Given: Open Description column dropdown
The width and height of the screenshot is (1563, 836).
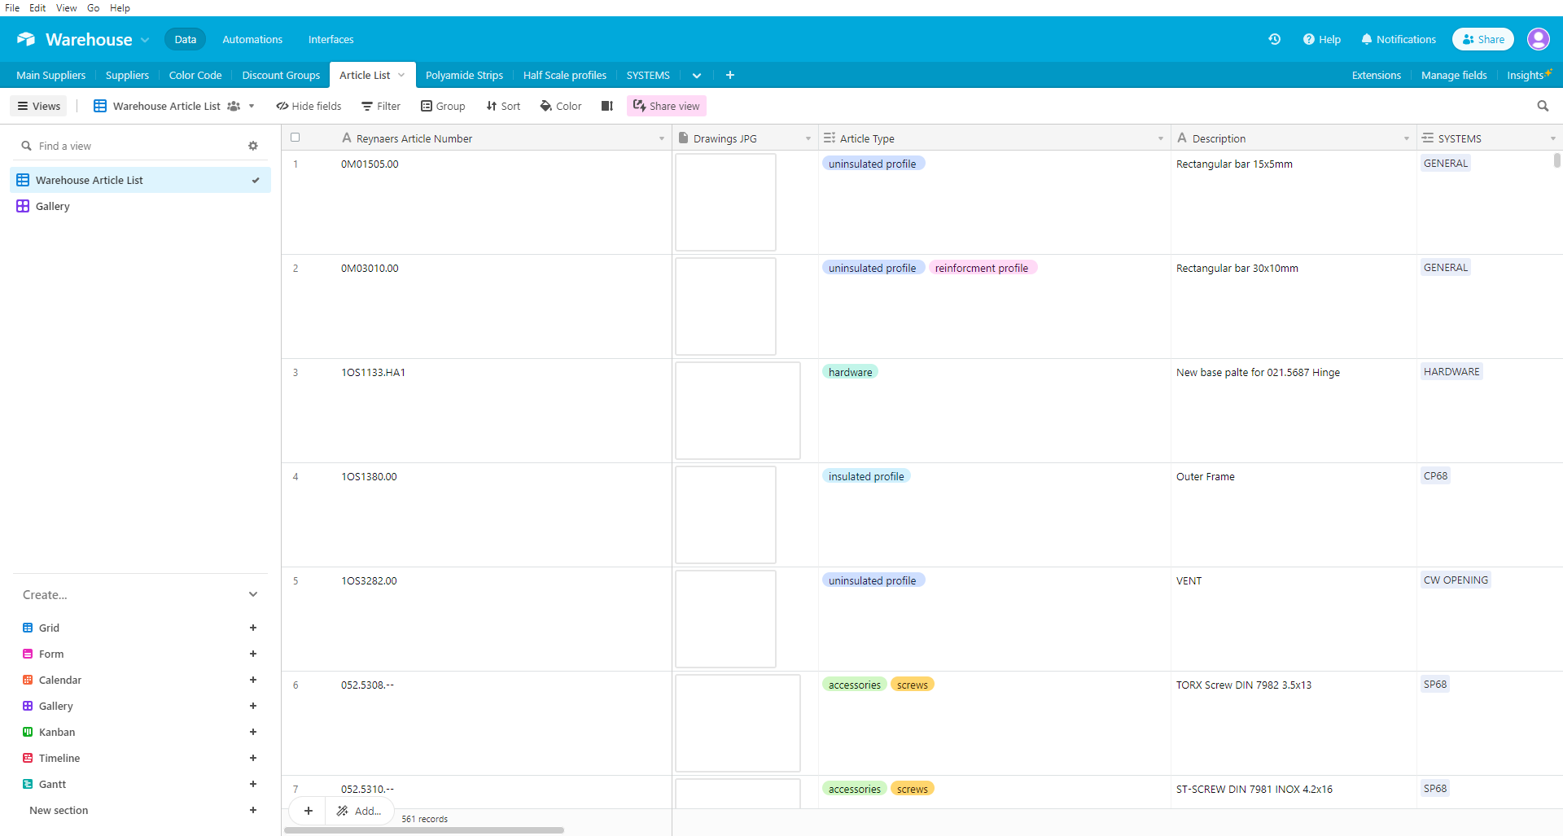Looking at the screenshot, I should (x=1407, y=138).
